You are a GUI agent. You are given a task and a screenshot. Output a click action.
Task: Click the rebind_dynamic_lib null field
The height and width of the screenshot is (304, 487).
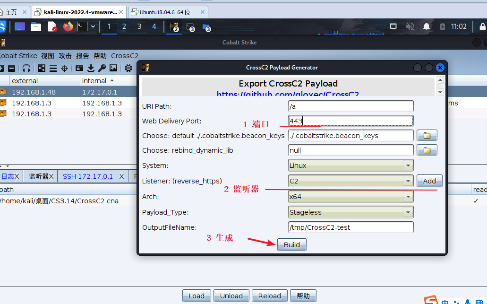350,150
